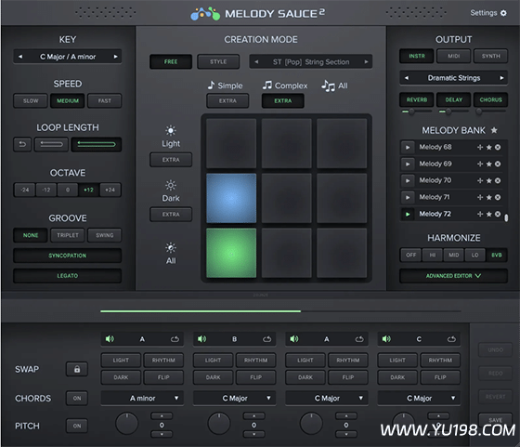Select INSTR output tab
Image resolution: width=520 pixels, height=447 pixels.
tap(417, 56)
